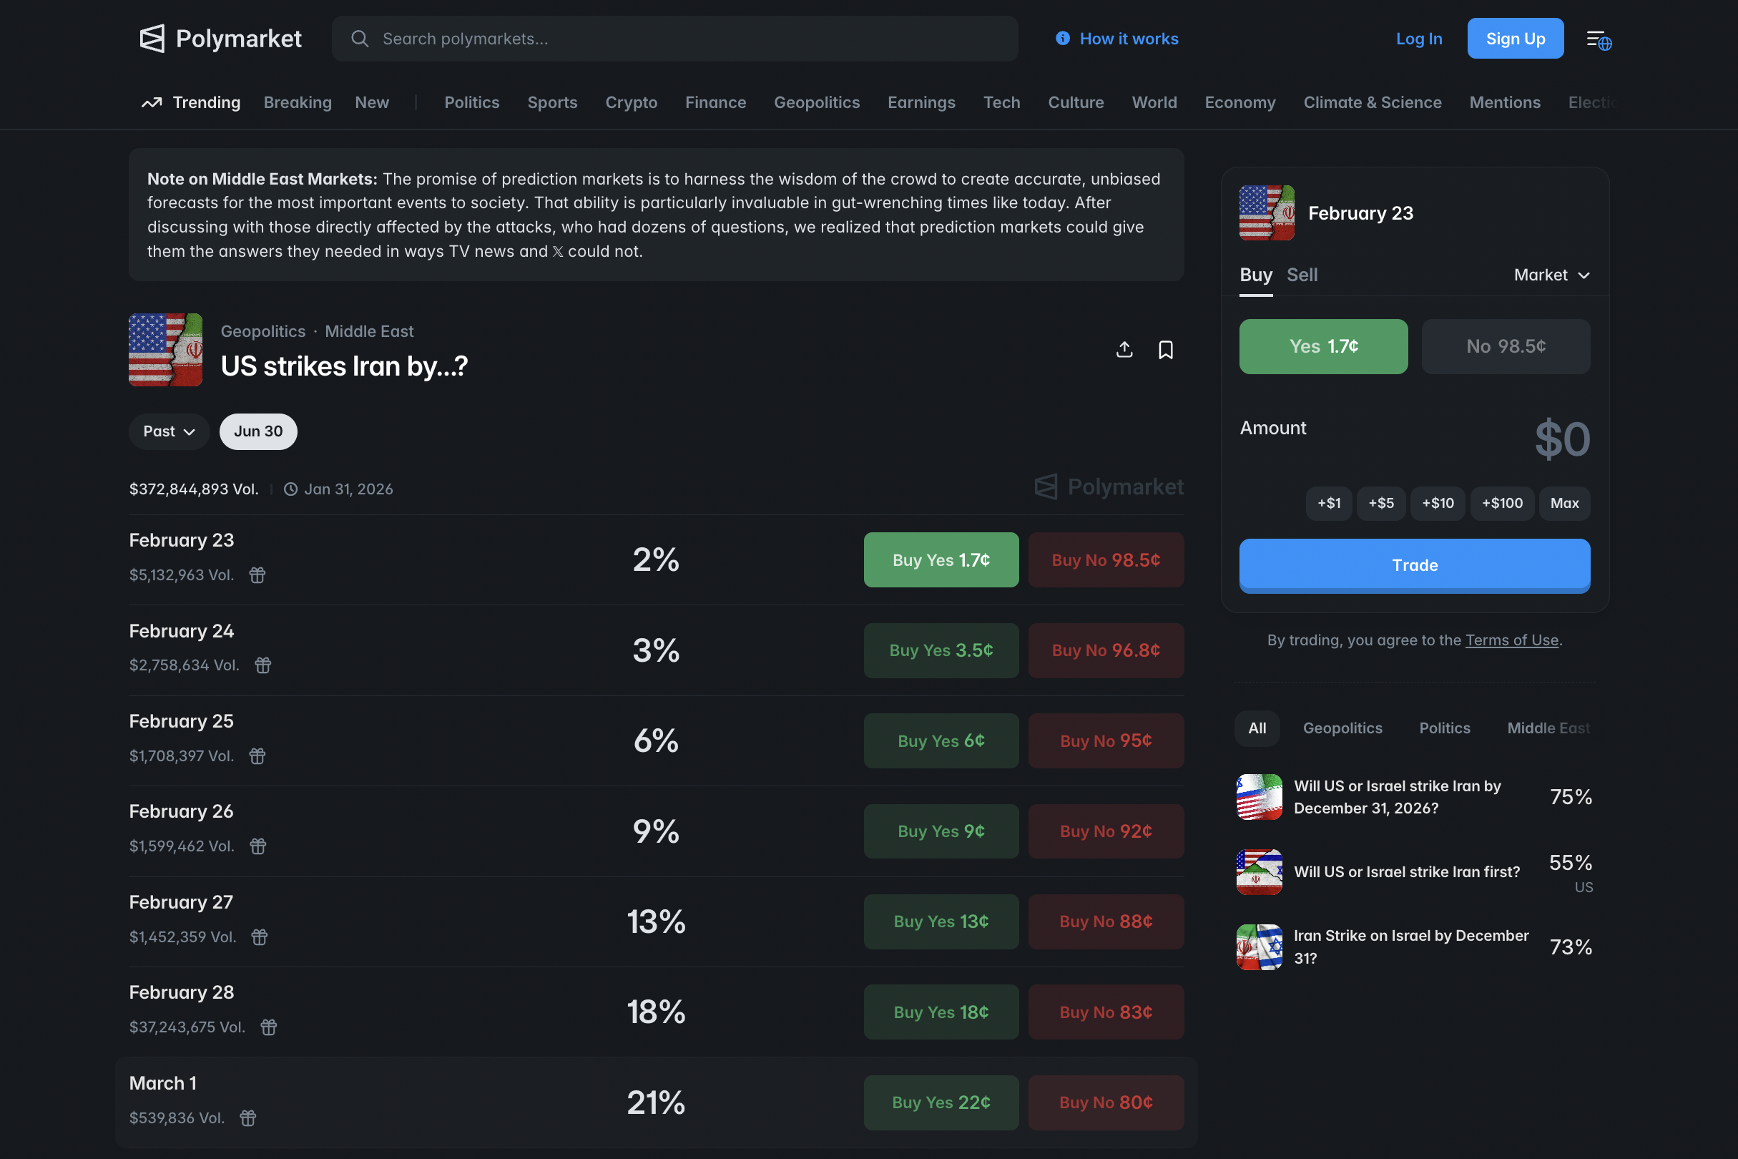This screenshot has width=1738, height=1159.
Task: Select Buy Yes 1.7¢ for February 23
Action: pyautogui.click(x=941, y=559)
